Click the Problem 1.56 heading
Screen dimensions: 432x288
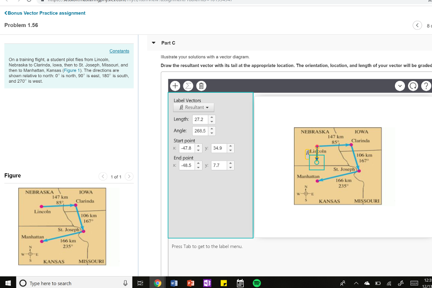point(21,25)
